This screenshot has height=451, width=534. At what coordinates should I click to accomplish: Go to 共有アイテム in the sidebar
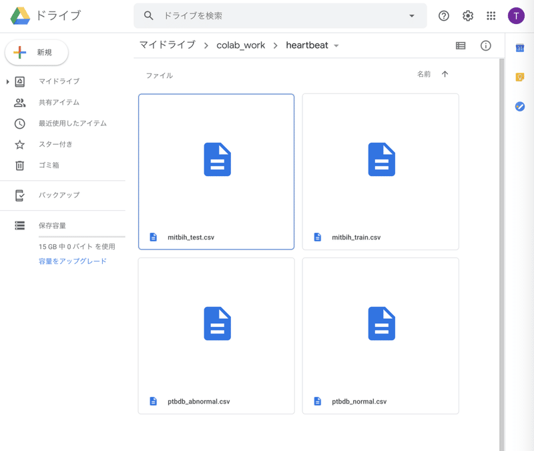[x=59, y=103]
